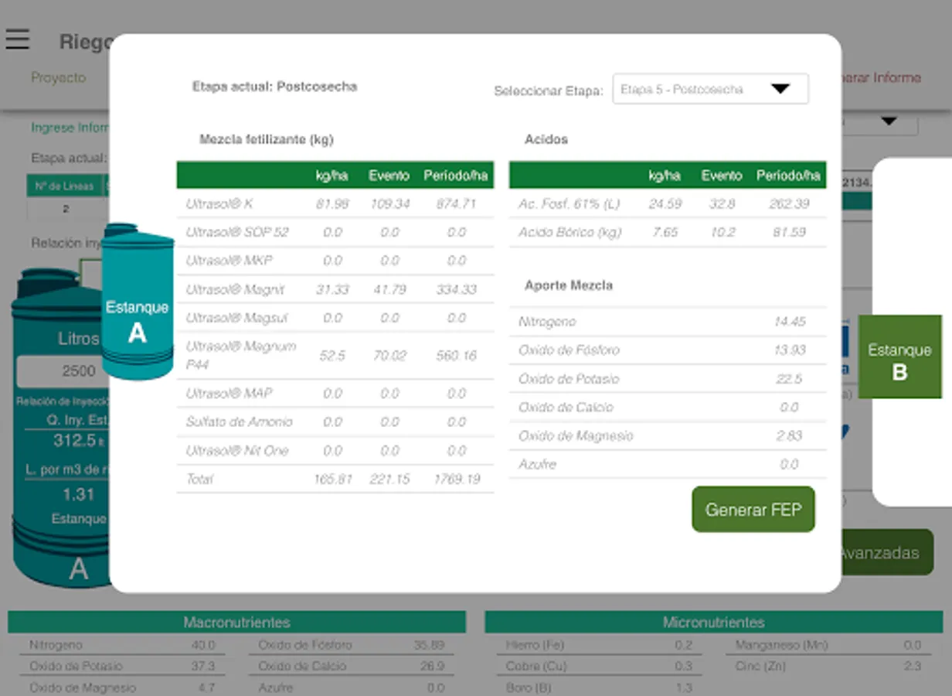Click Ultrasol K periodo value 874.71
952x696 pixels.
pyautogui.click(x=456, y=203)
